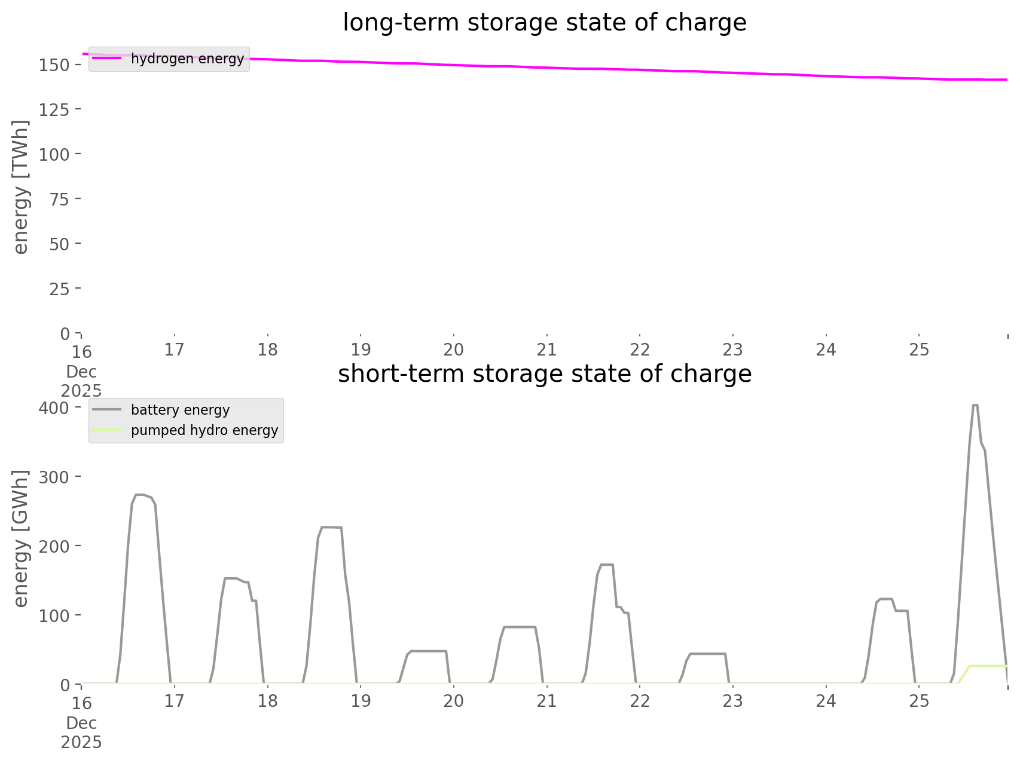Click the tallest battery peak on Dec 25

975,406
